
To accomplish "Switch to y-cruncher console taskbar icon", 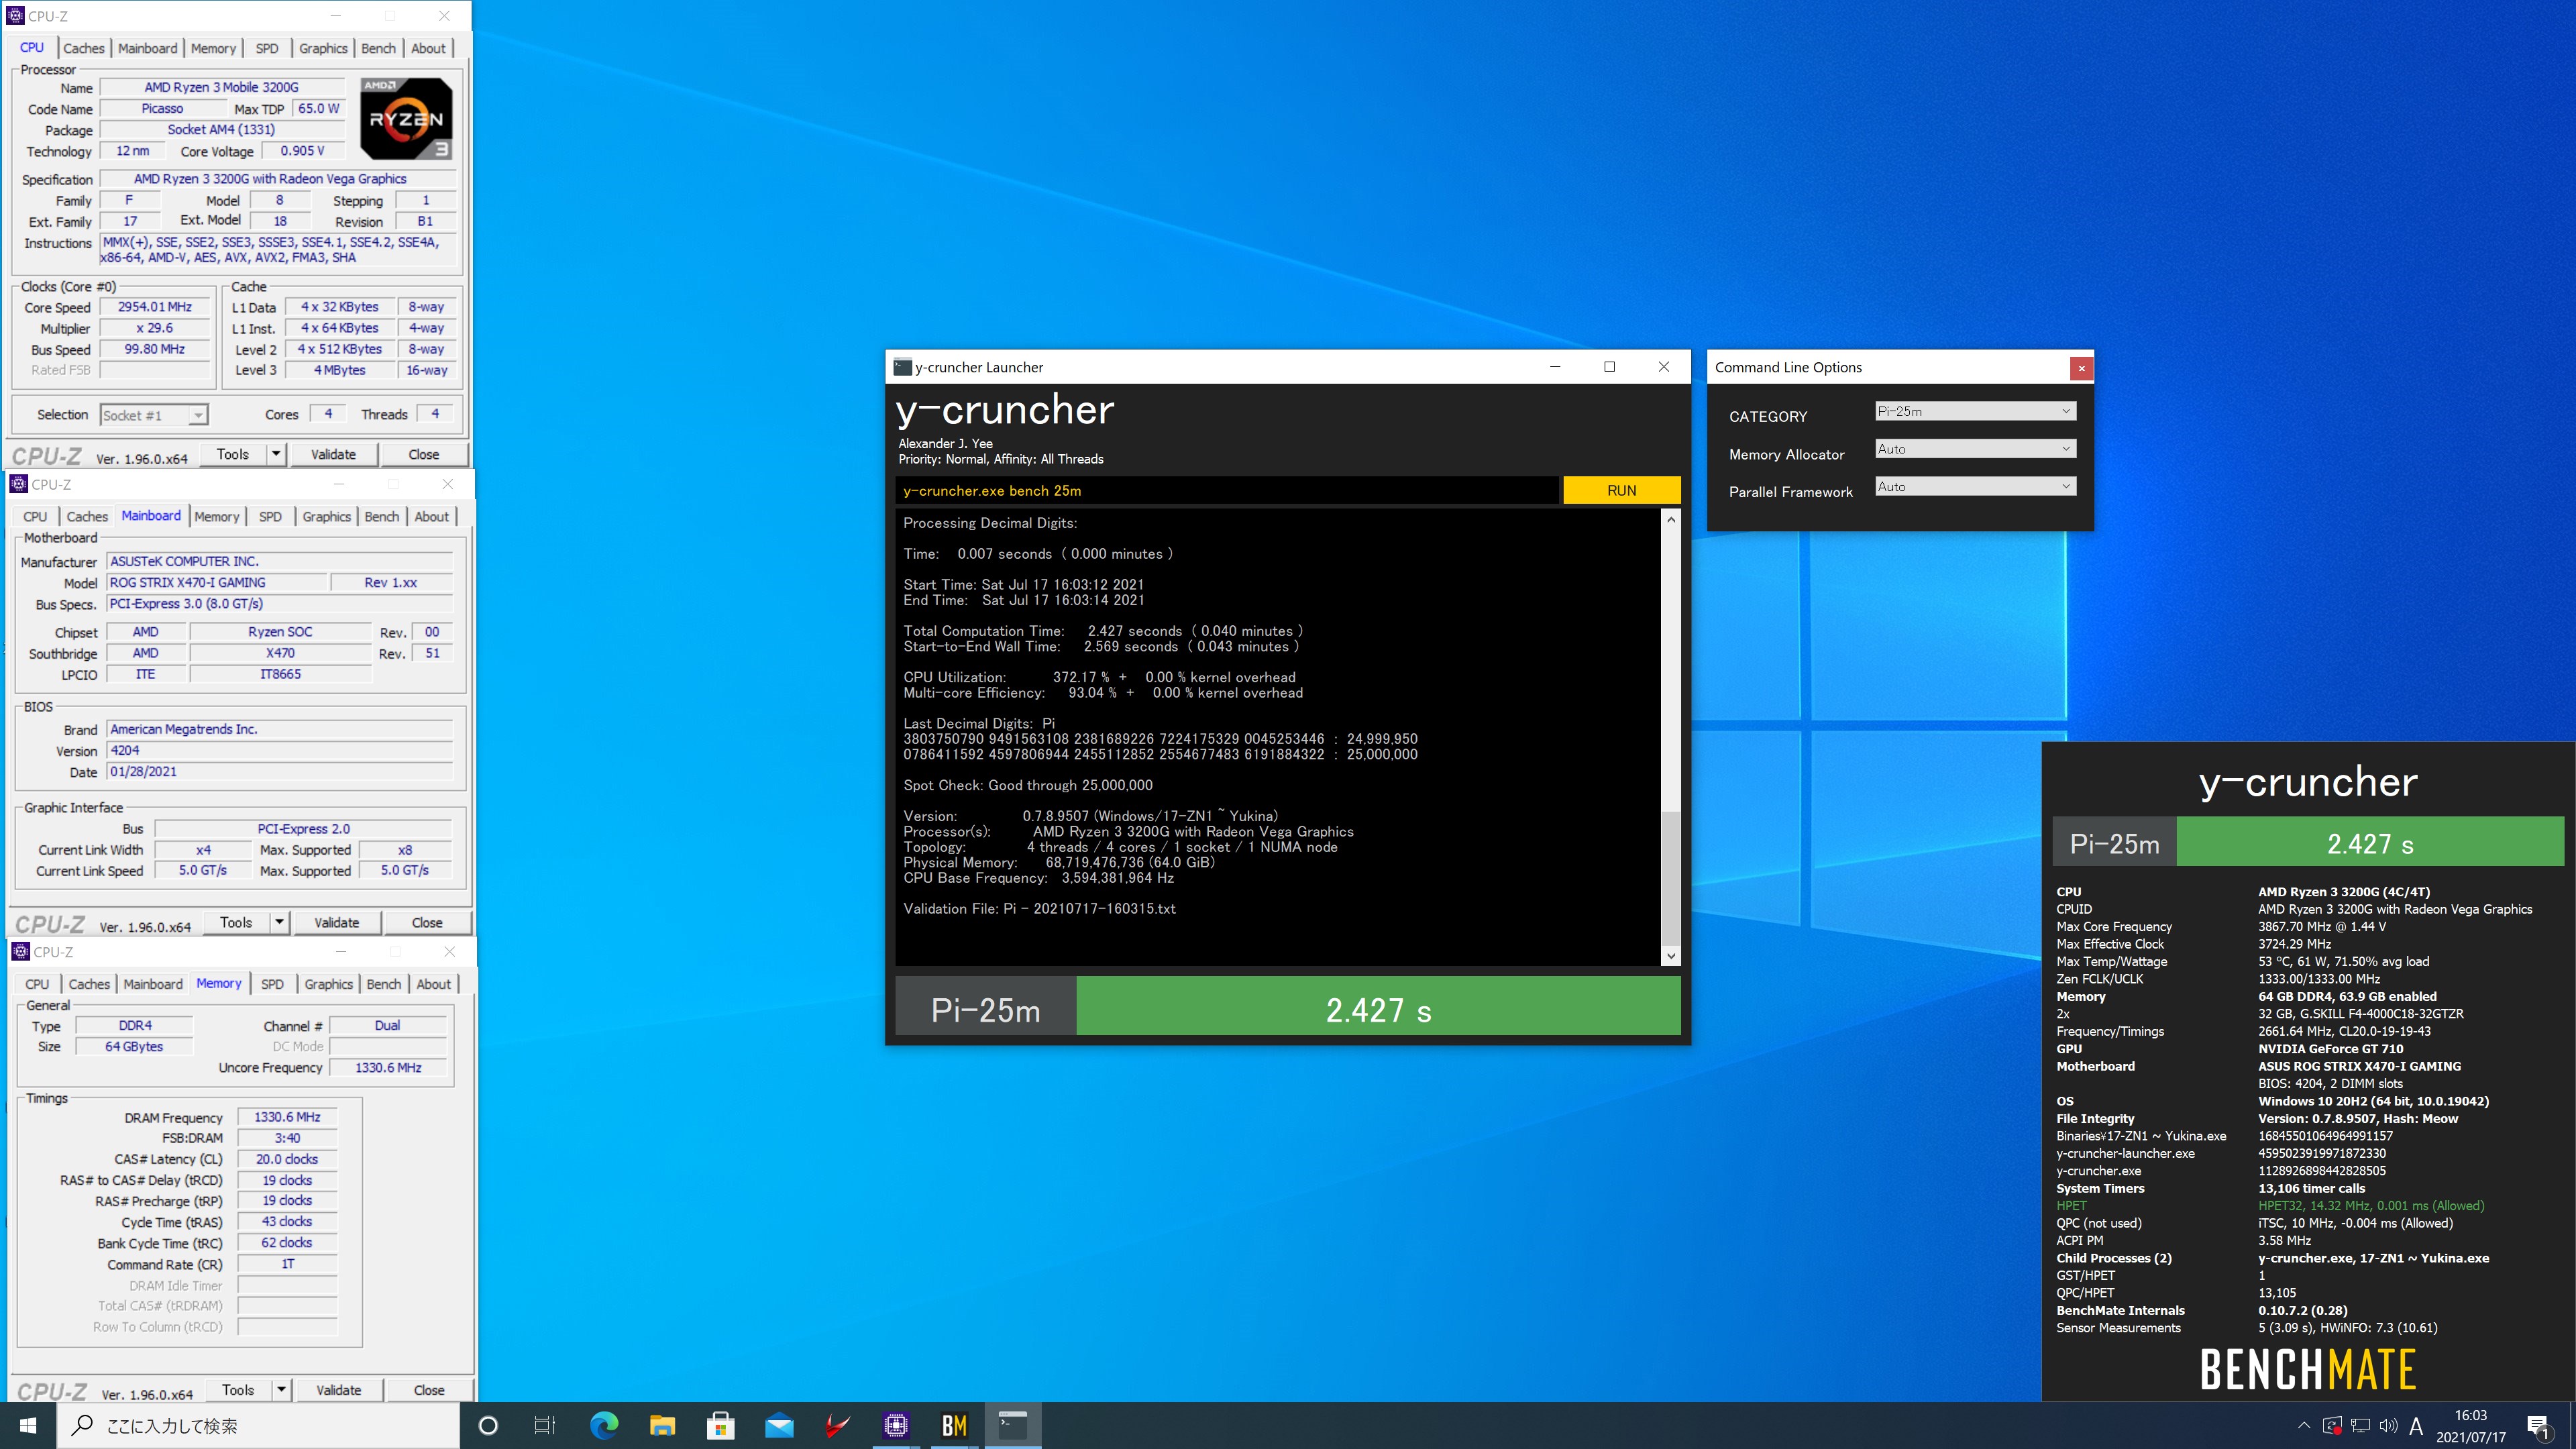I will click(x=1012, y=1425).
